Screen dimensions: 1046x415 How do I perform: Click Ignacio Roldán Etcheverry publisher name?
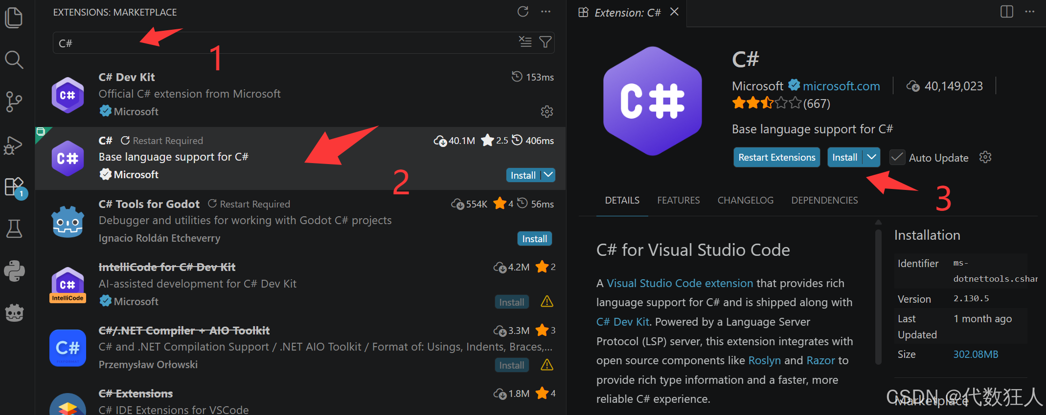pyautogui.click(x=159, y=238)
